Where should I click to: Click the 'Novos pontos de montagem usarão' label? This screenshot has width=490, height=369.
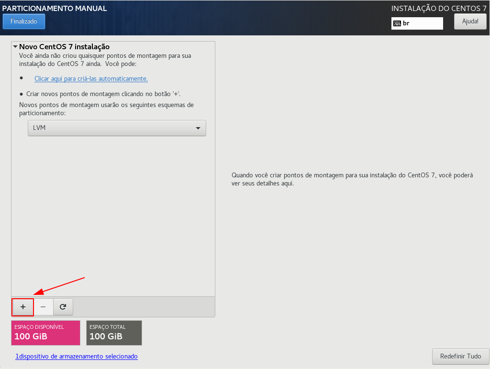pyautogui.click(x=106, y=109)
